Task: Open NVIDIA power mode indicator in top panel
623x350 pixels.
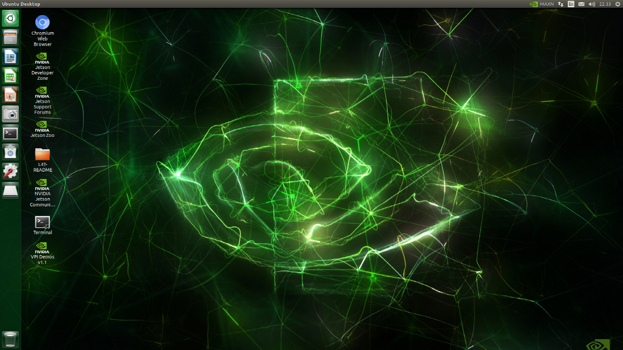Action: tap(533, 4)
